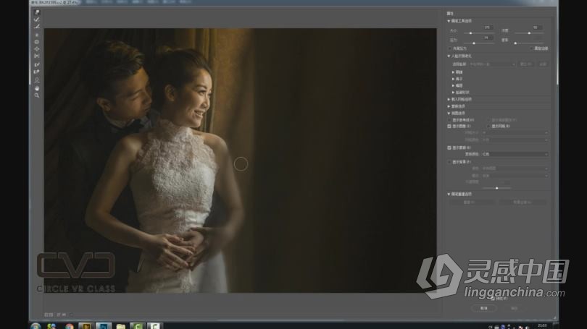Select the Smooth tool
This screenshot has height=329, width=587.
pos(37,27)
